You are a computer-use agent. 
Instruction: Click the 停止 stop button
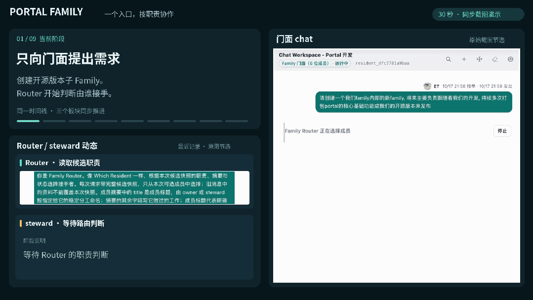click(502, 131)
